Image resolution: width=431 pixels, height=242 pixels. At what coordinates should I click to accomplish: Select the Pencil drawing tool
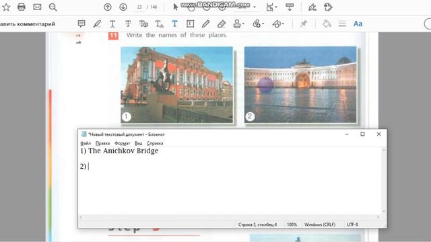205,24
